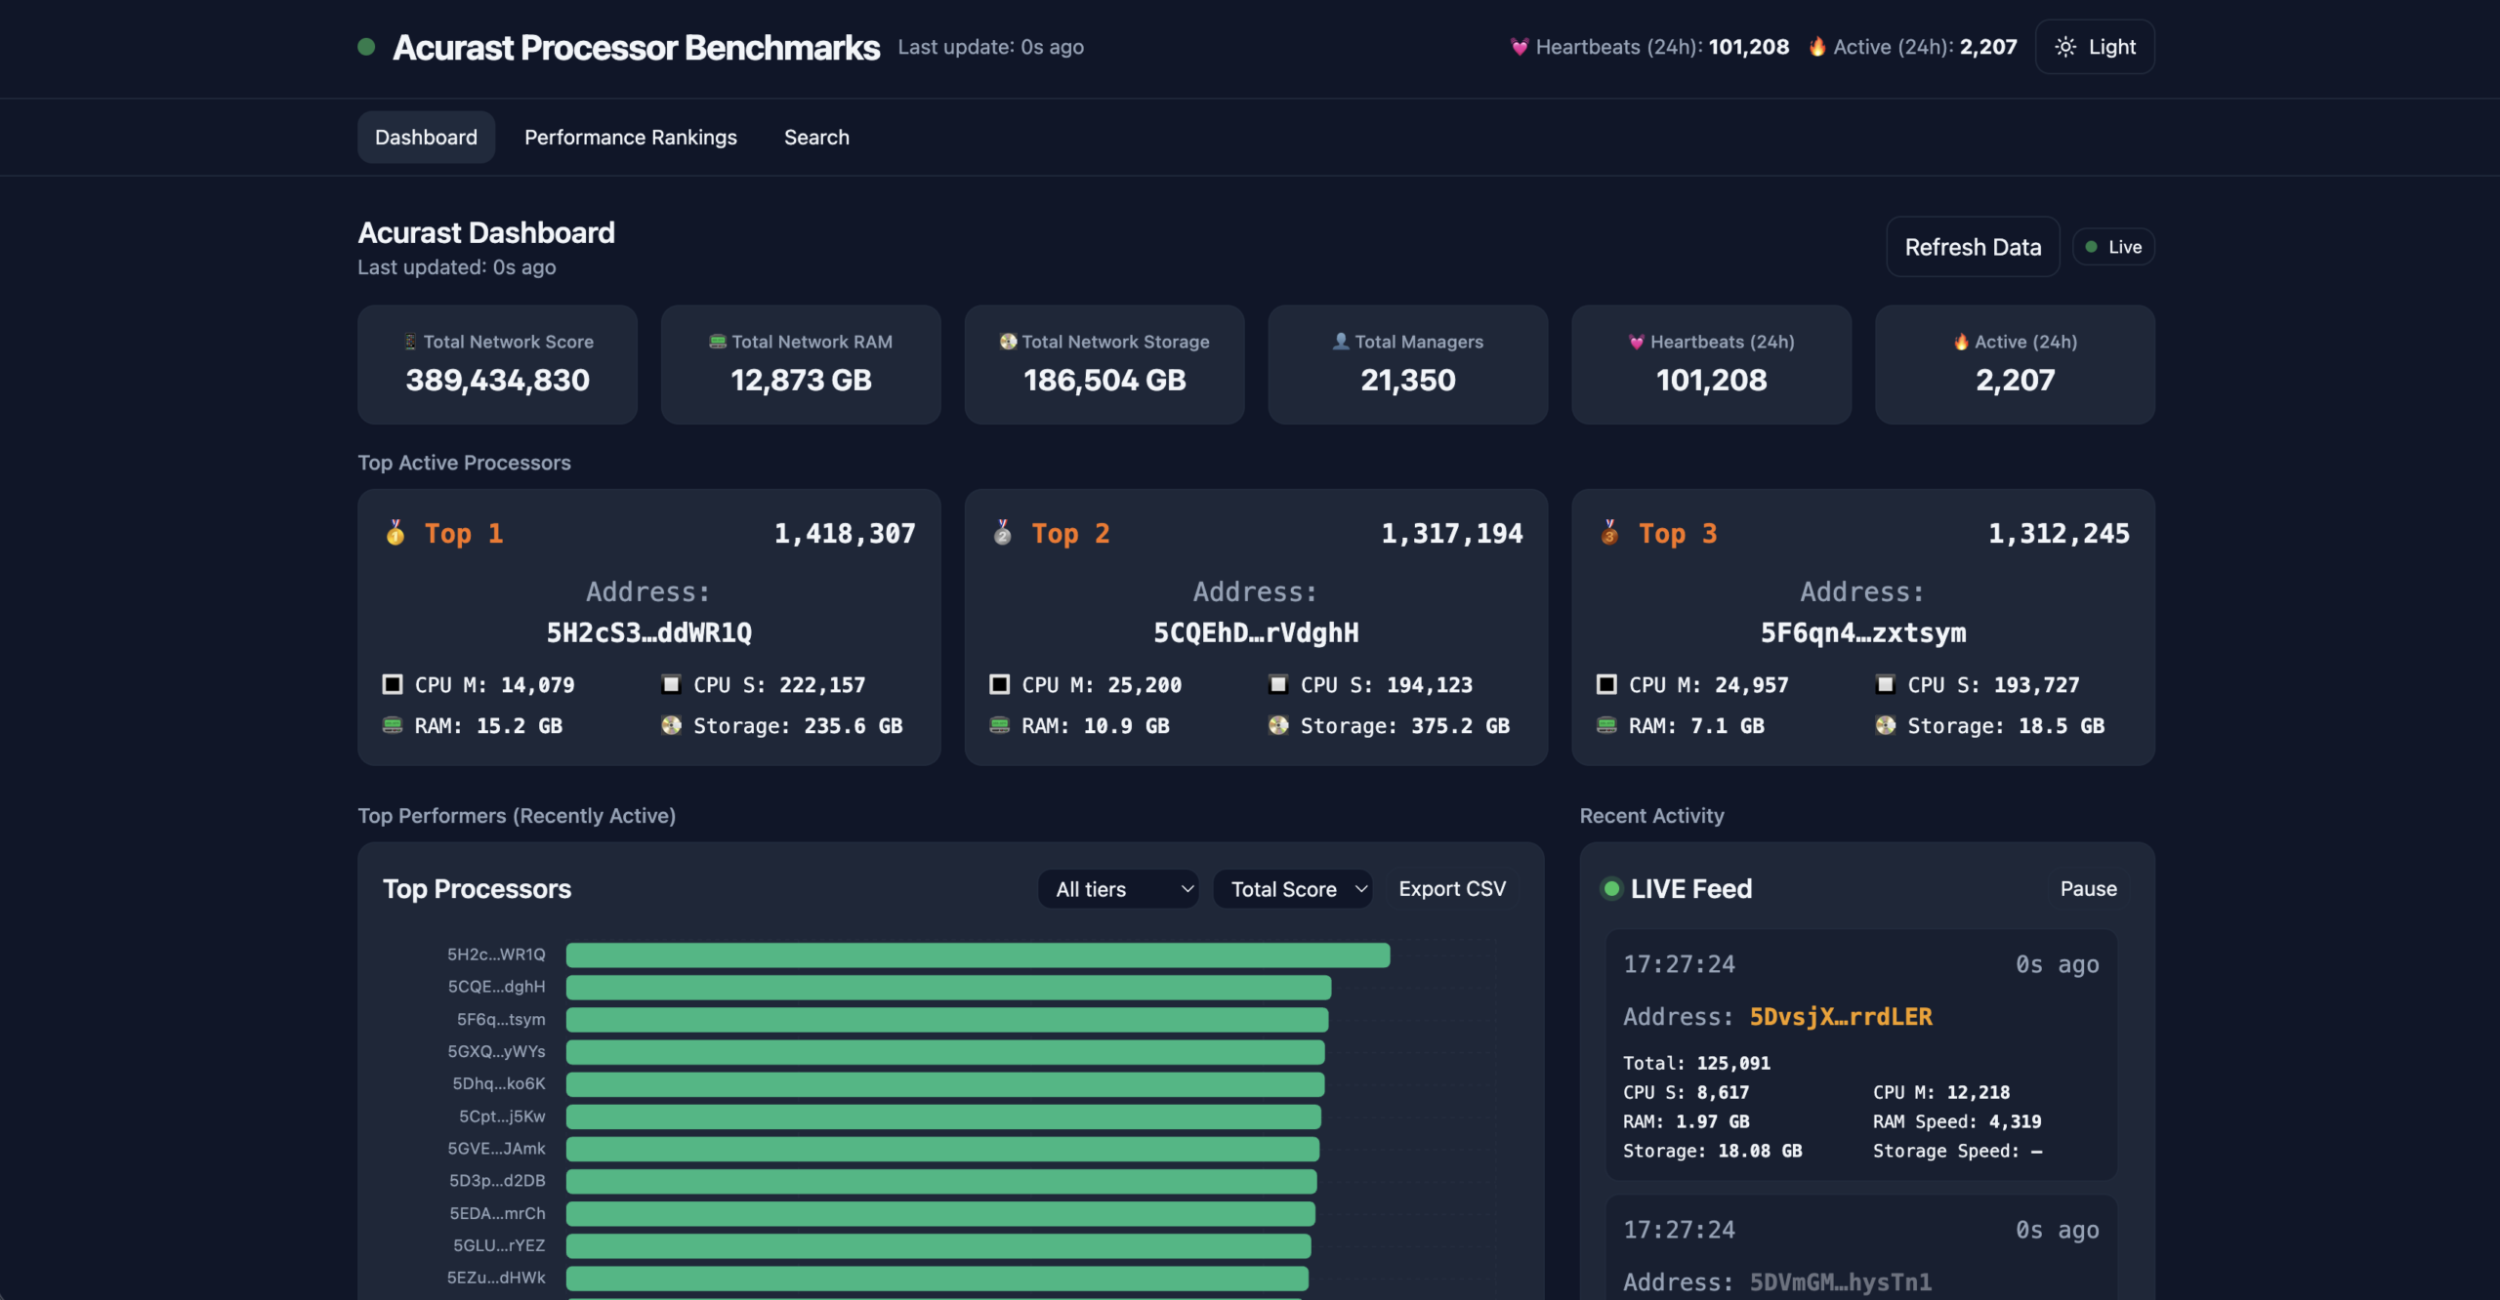Click Top 1 score 1,418,307

[845, 533]
